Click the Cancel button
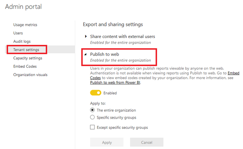The width and height of the screenshot is (243, 149). coord(147,142)
